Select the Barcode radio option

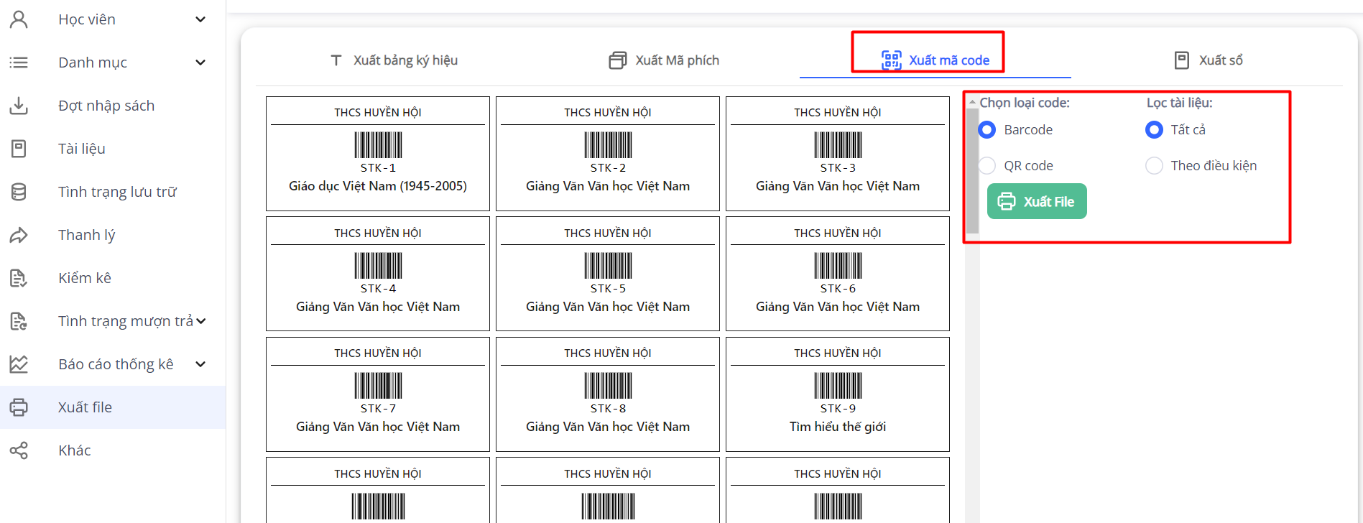[x=987, y=130]
